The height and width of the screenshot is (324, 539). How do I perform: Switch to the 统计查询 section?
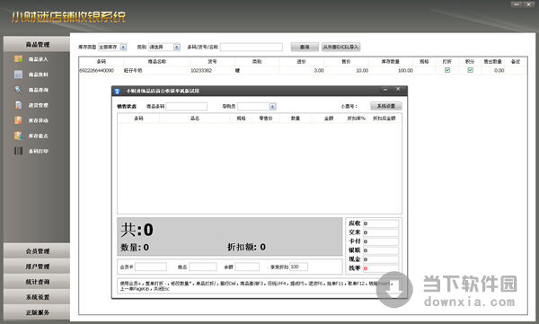tap(37, 282)
